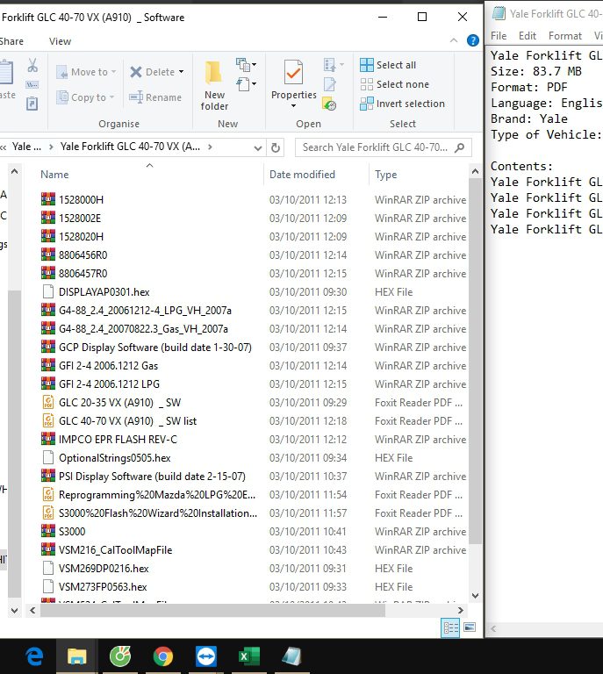Click the file icon of DISPLAYAP0301.hex

(x=48, y=291)
